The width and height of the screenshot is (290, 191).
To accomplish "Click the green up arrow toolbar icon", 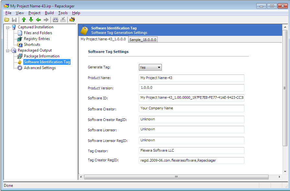I will pyautogui.click(x=24, y=20).
